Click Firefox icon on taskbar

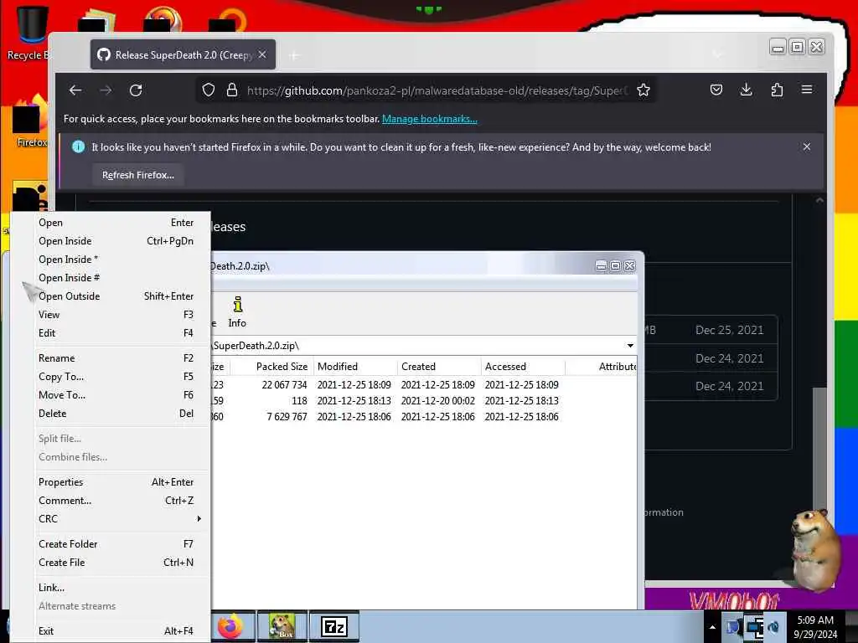coord(230,626)
